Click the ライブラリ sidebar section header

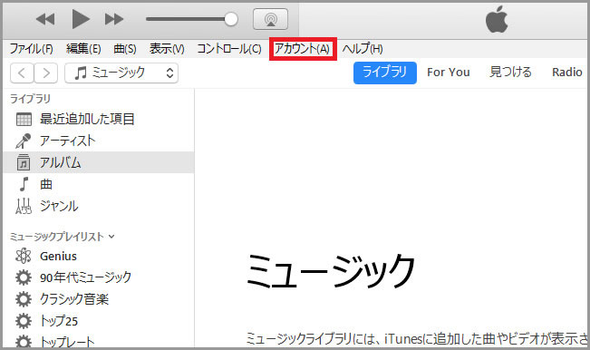[30, 99]
